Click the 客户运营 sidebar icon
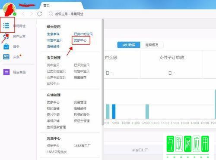This screenshot has width=216, height=160. pos(6,36)
